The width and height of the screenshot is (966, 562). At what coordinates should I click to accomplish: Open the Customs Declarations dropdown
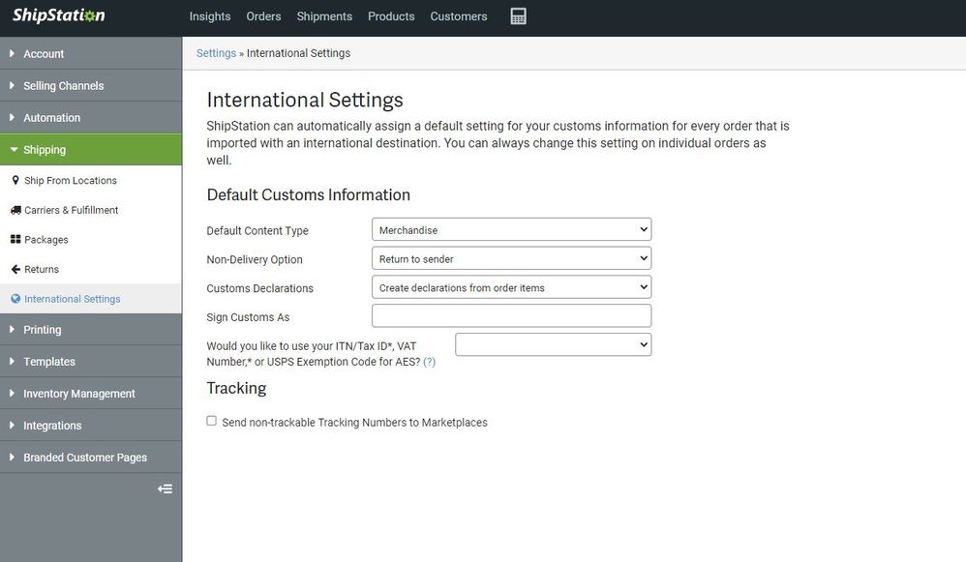(511, 287)
